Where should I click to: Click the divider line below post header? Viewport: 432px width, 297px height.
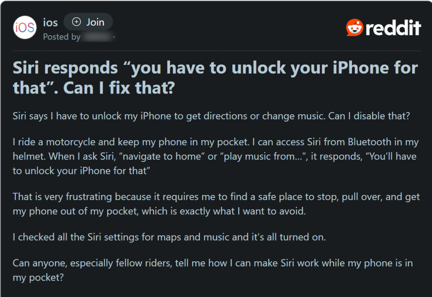[216, 51]
